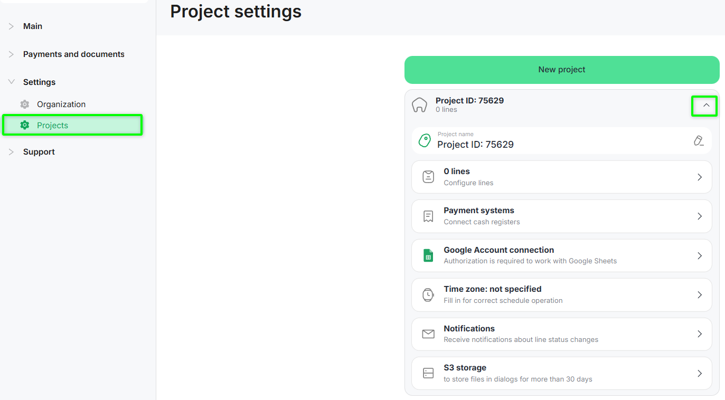Click the gear icon next to Organization
The width and height of the screenshot is (725, 400).
pos(25,104)
